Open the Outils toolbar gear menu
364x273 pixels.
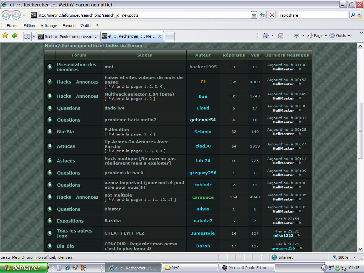pyautogui.click(x=339, y=36)
